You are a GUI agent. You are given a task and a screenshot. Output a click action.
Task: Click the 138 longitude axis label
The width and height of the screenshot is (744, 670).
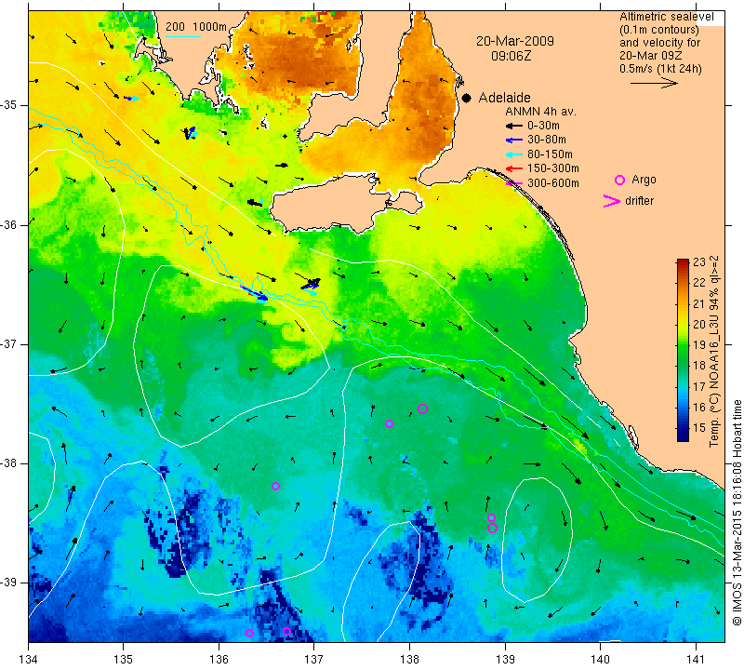tap(409, 659)
